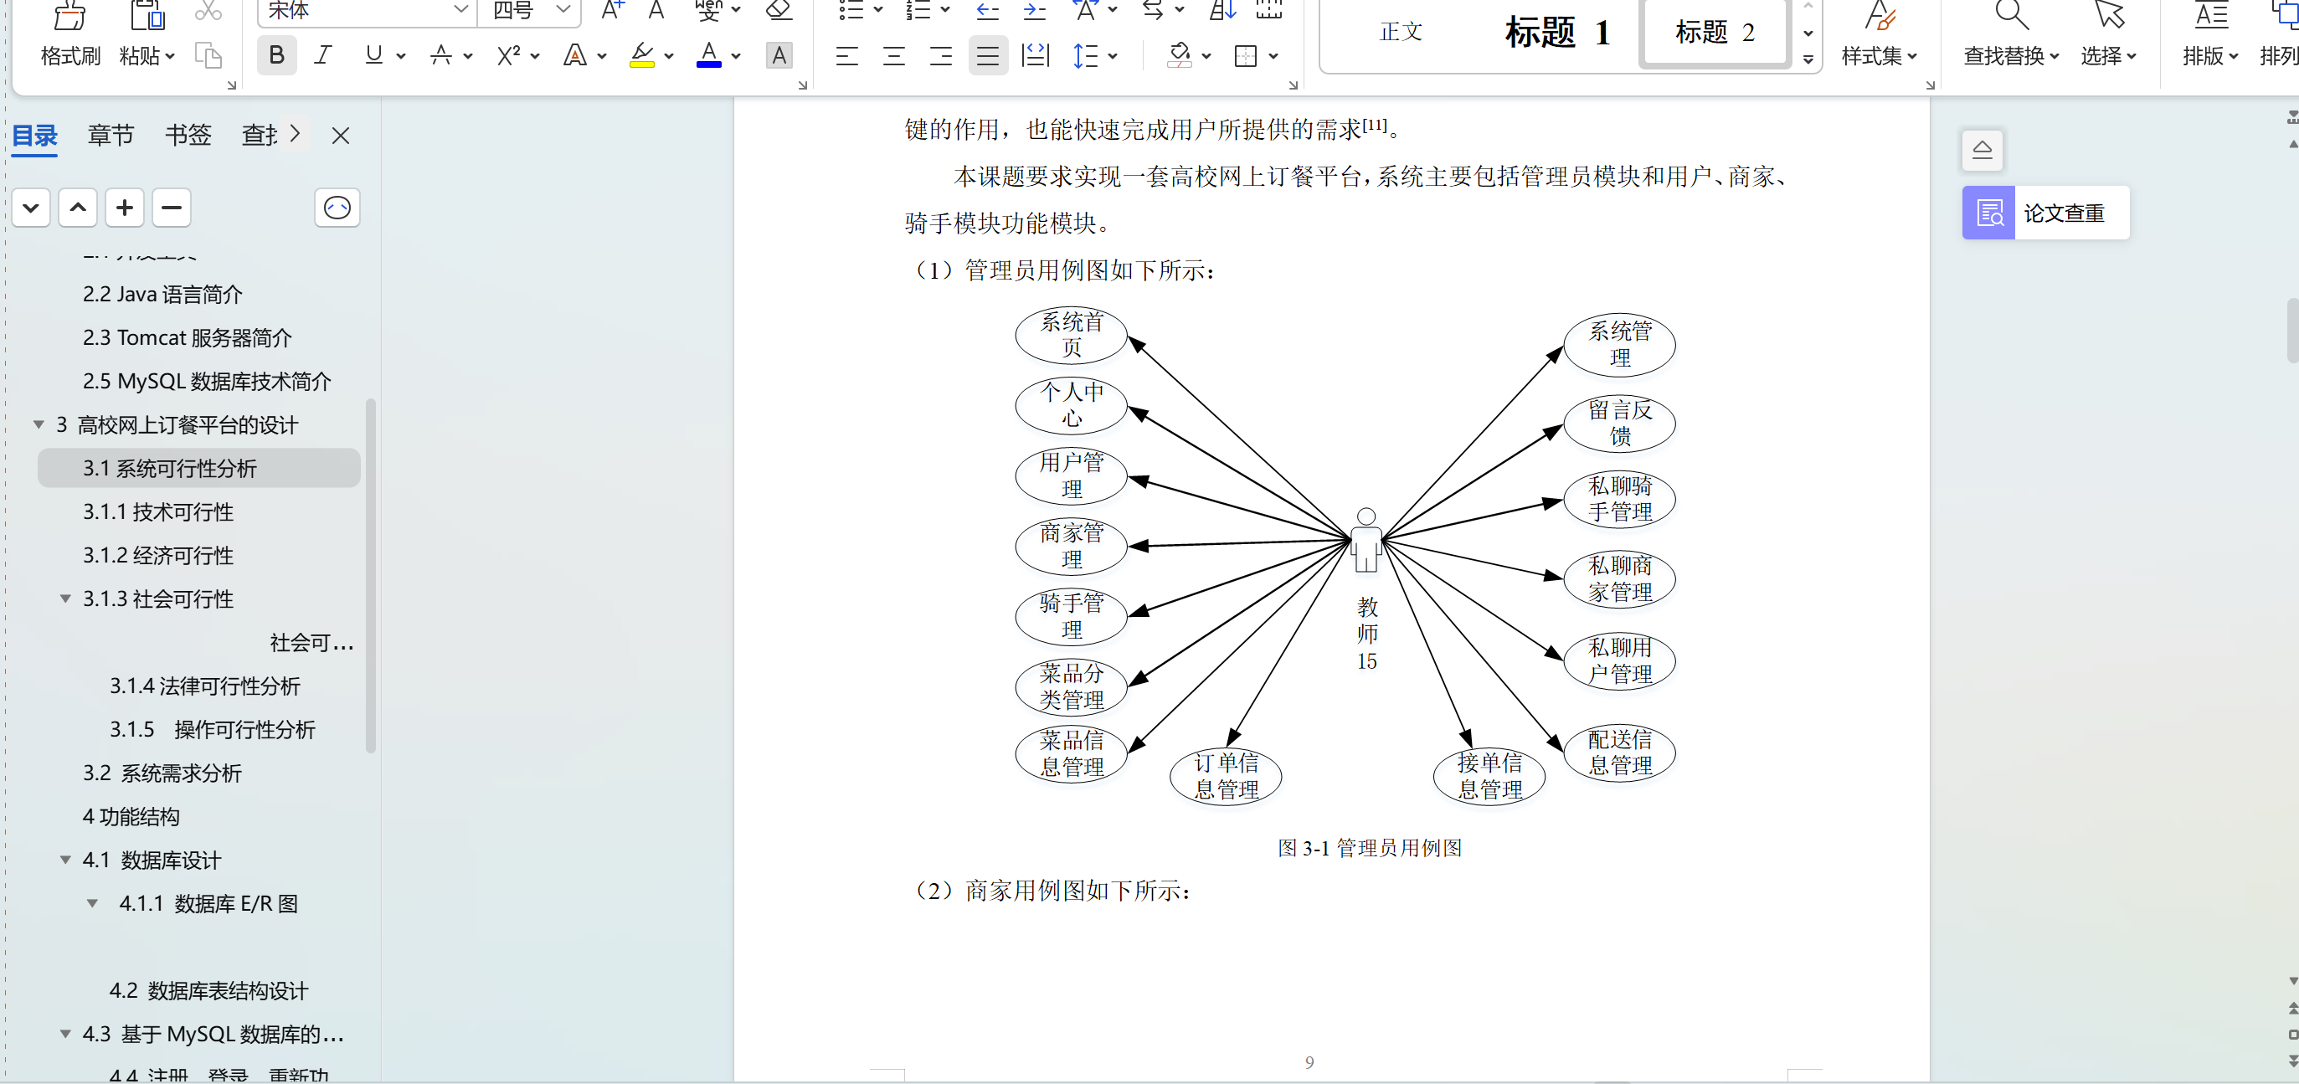Switch to the 书签 navigation tab
The width and height of the screenshot is (2299, 1084).
pyautogui.click(x=188, y=135)
